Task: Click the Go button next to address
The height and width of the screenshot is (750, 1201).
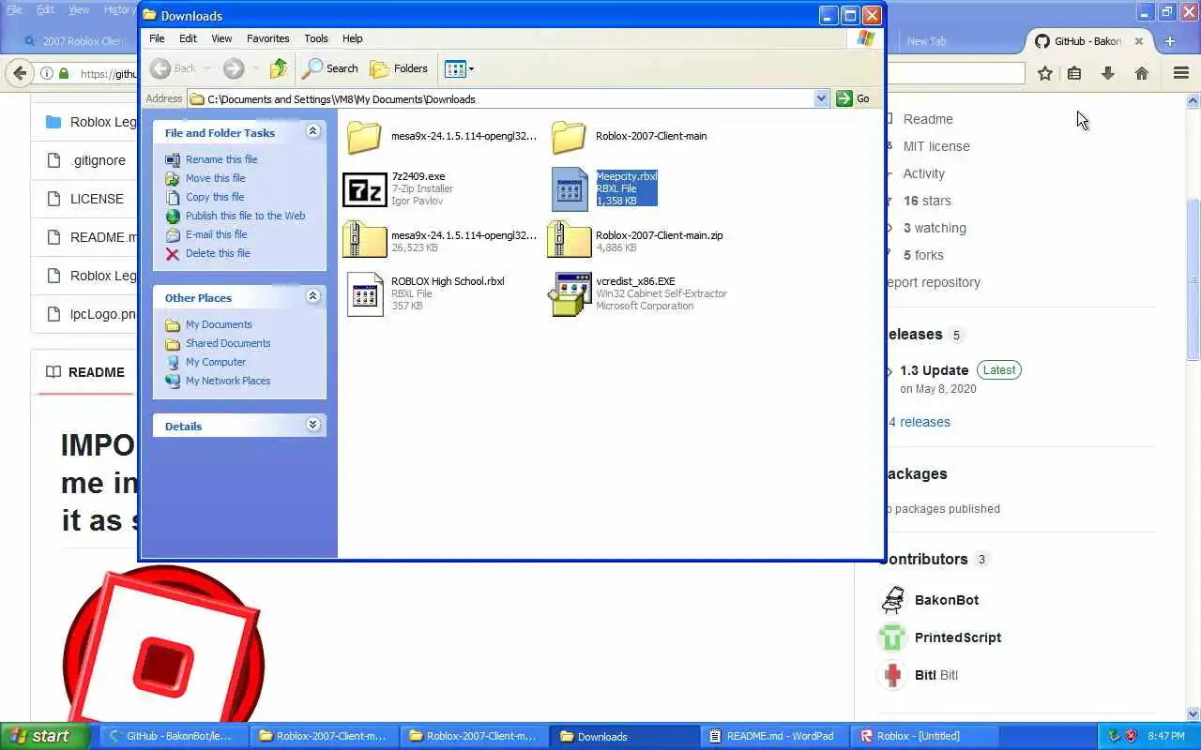Action: pyautogui.click(x=854, y=98)
